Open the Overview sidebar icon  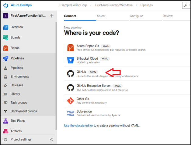tap(5, 27)
